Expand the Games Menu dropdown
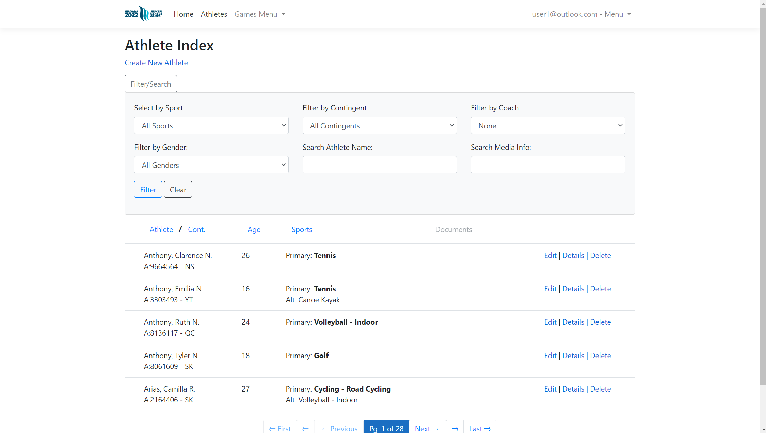 coord(260,14)
